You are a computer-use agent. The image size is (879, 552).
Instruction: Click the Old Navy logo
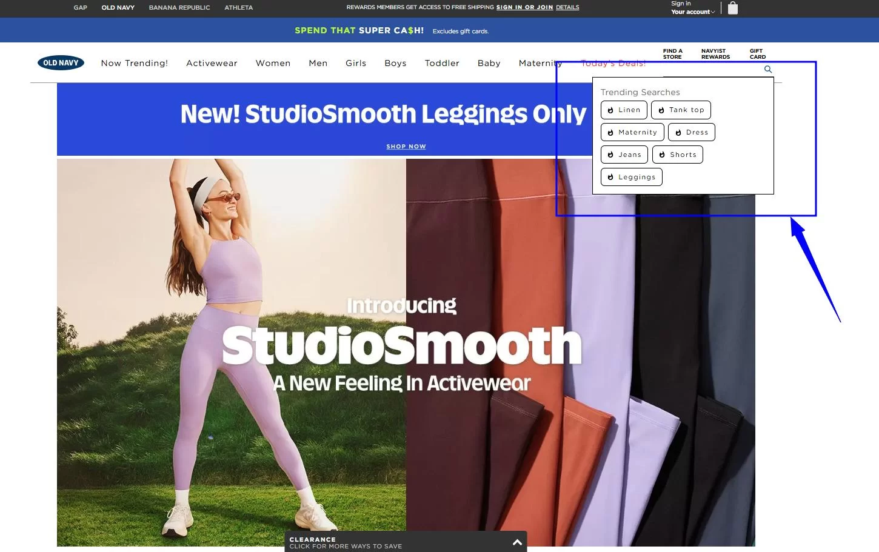tap(61, 63)
